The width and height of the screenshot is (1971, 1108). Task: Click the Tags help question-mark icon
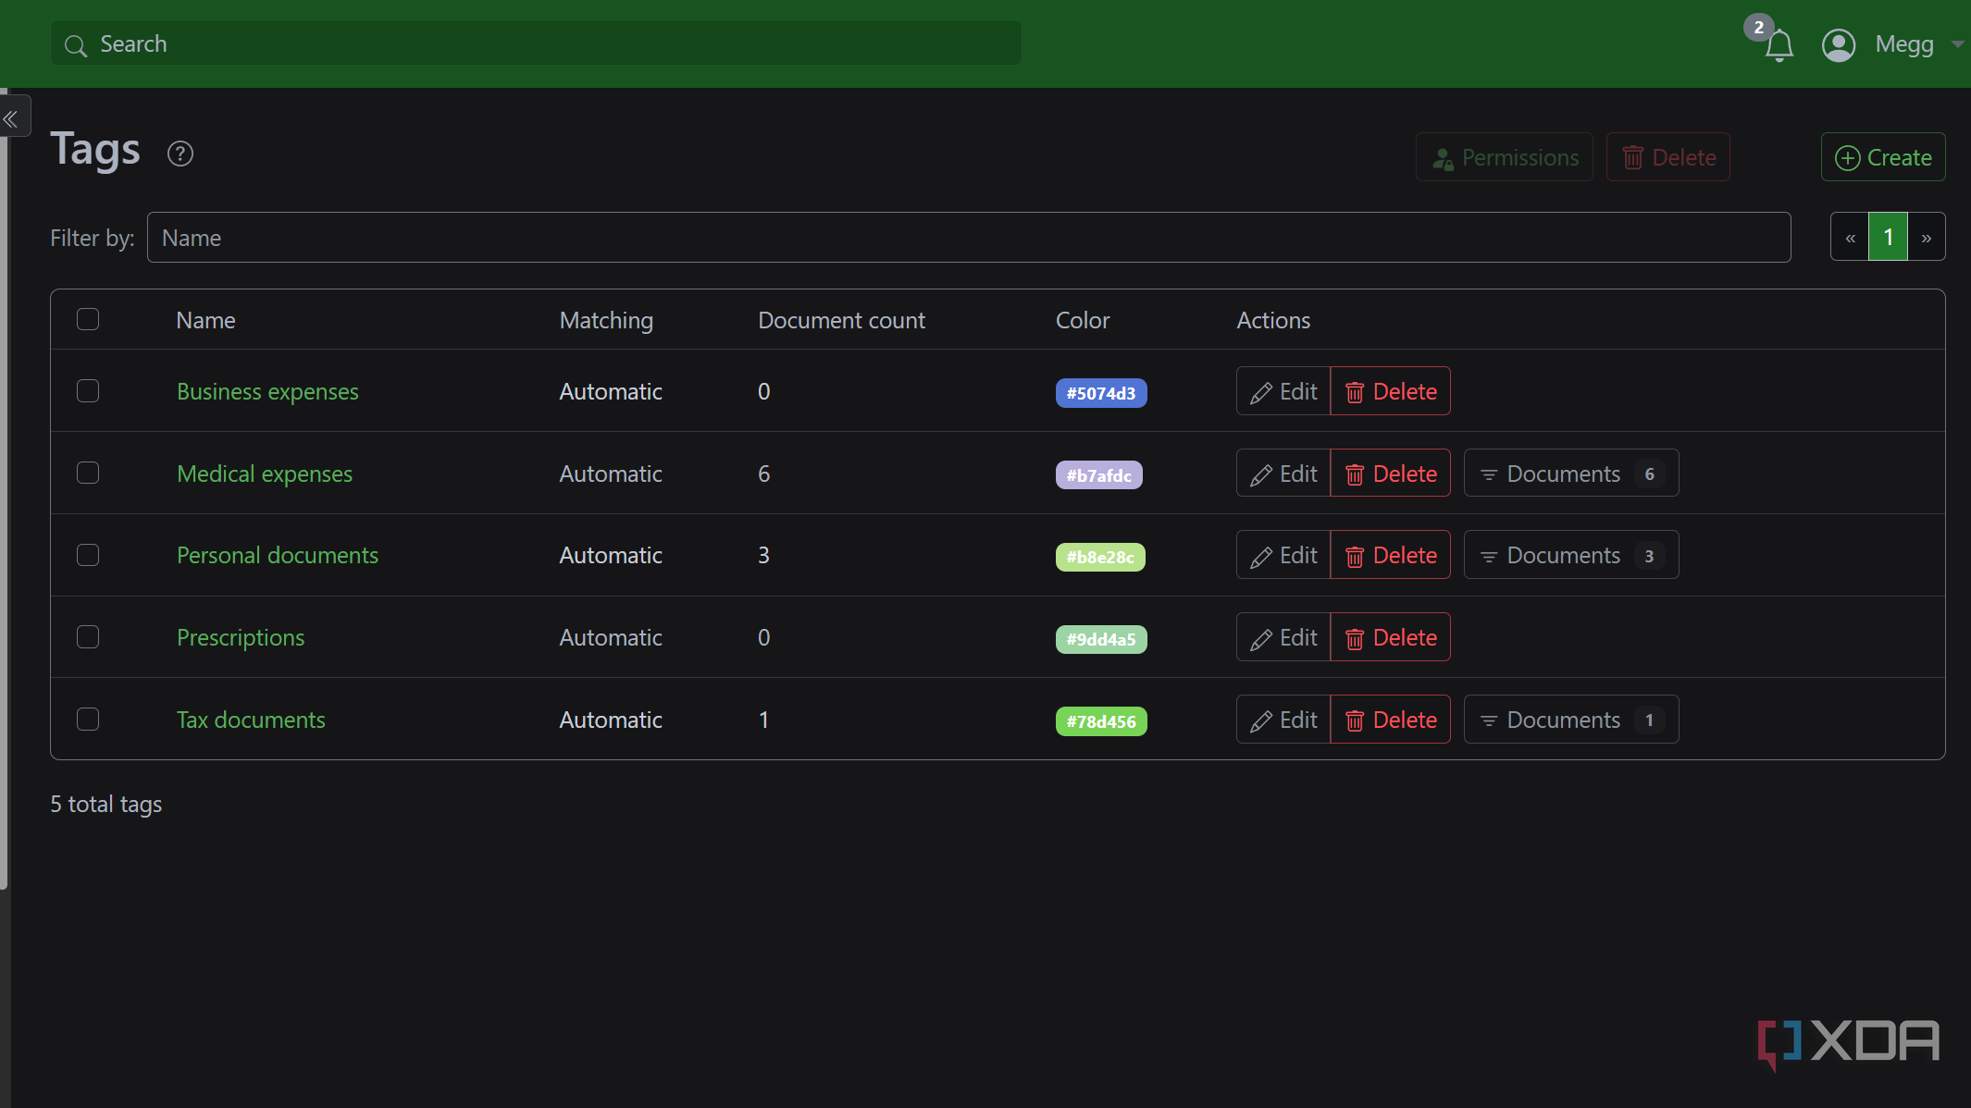(180, 154)
